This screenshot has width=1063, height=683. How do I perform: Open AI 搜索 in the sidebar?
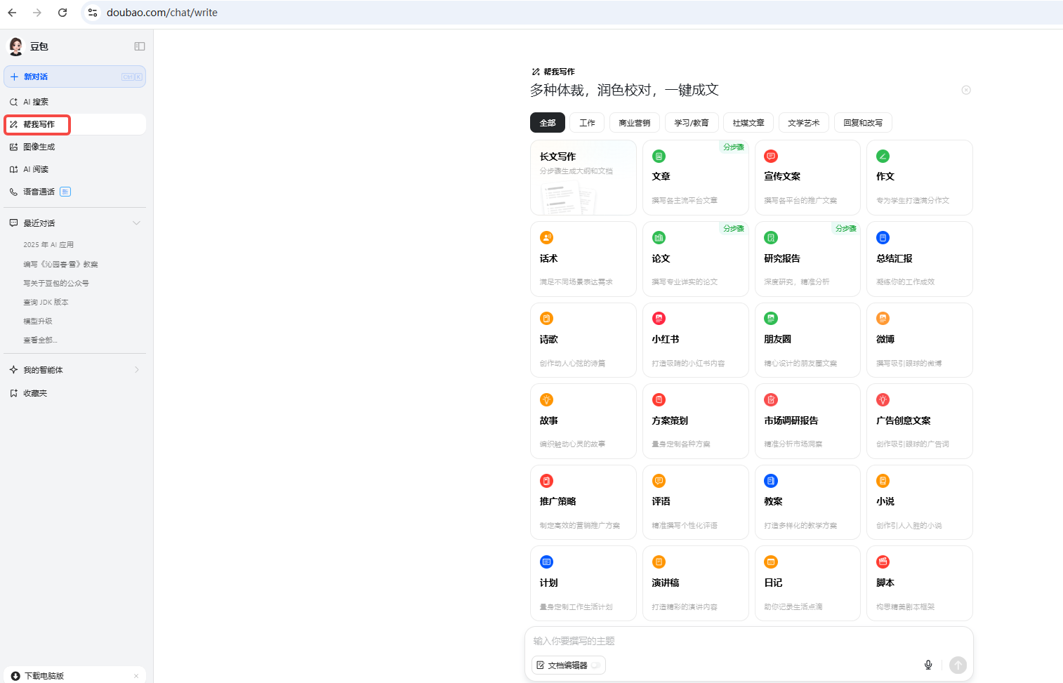pyautogui.click(x=74, y=102)
